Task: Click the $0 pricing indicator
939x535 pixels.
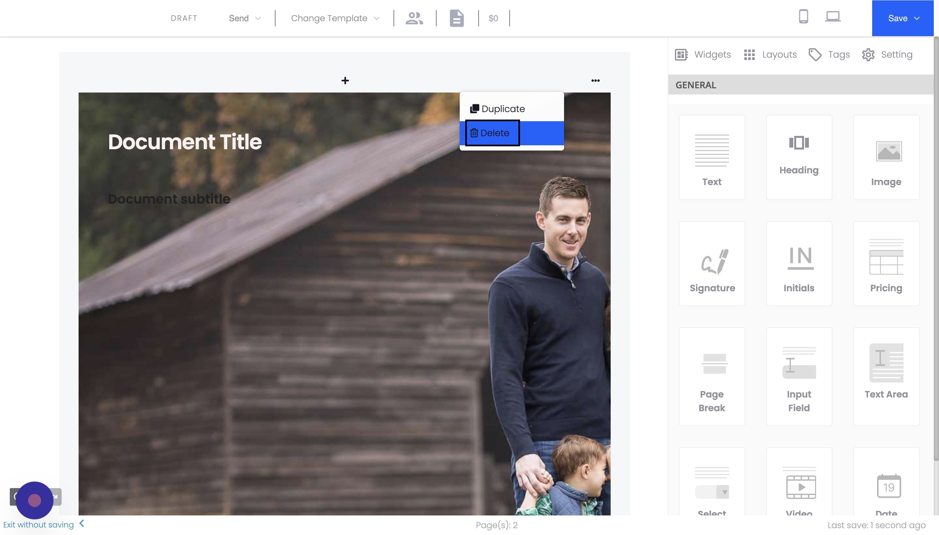Action: pyautogui.click(x=493, y=18)
